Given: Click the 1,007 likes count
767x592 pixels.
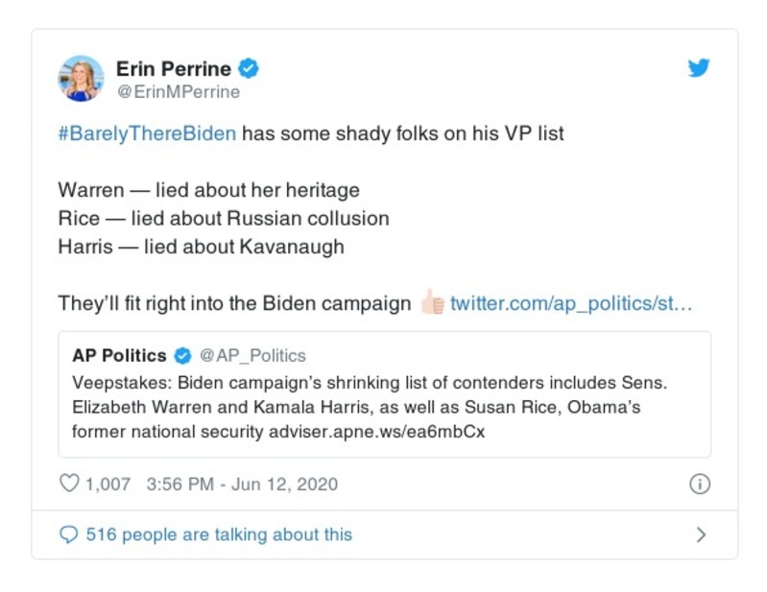Looking at the screenshot, I should 108,484.
